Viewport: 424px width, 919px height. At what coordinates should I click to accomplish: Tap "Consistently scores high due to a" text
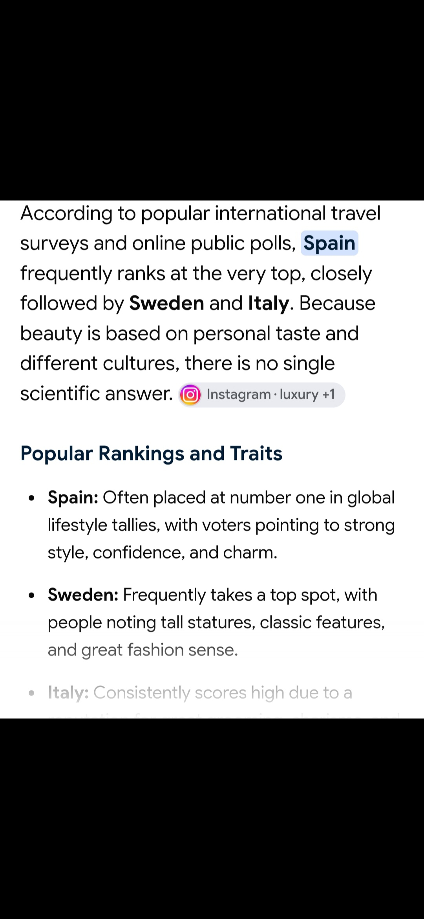pyautogui.click(x=223, y=692)
